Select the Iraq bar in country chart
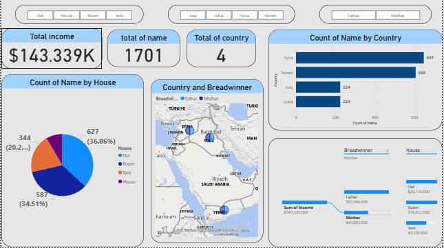444x248 pixels. [x=318, y=87]
